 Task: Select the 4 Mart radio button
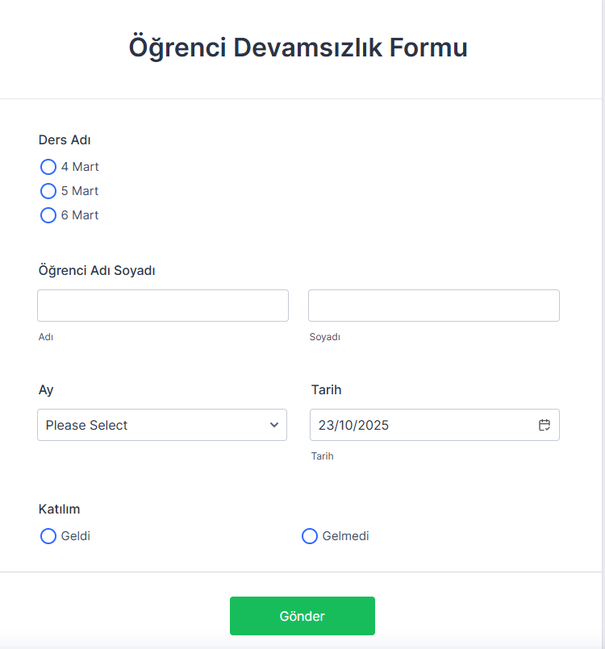tap(48, 167)
